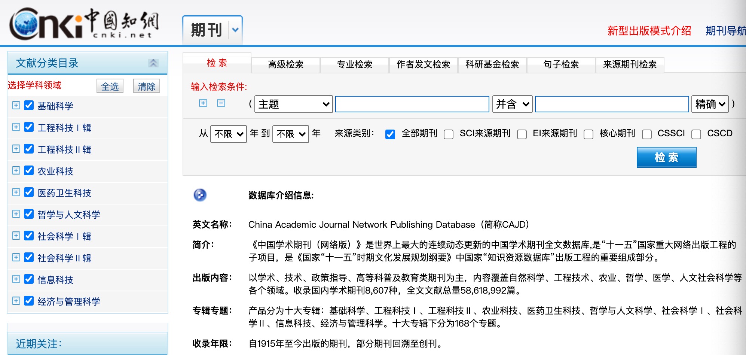Expand the 经济与管理科学 tree node
The width and height of the screenshot is (746, 355).
(x=16, y=301)
